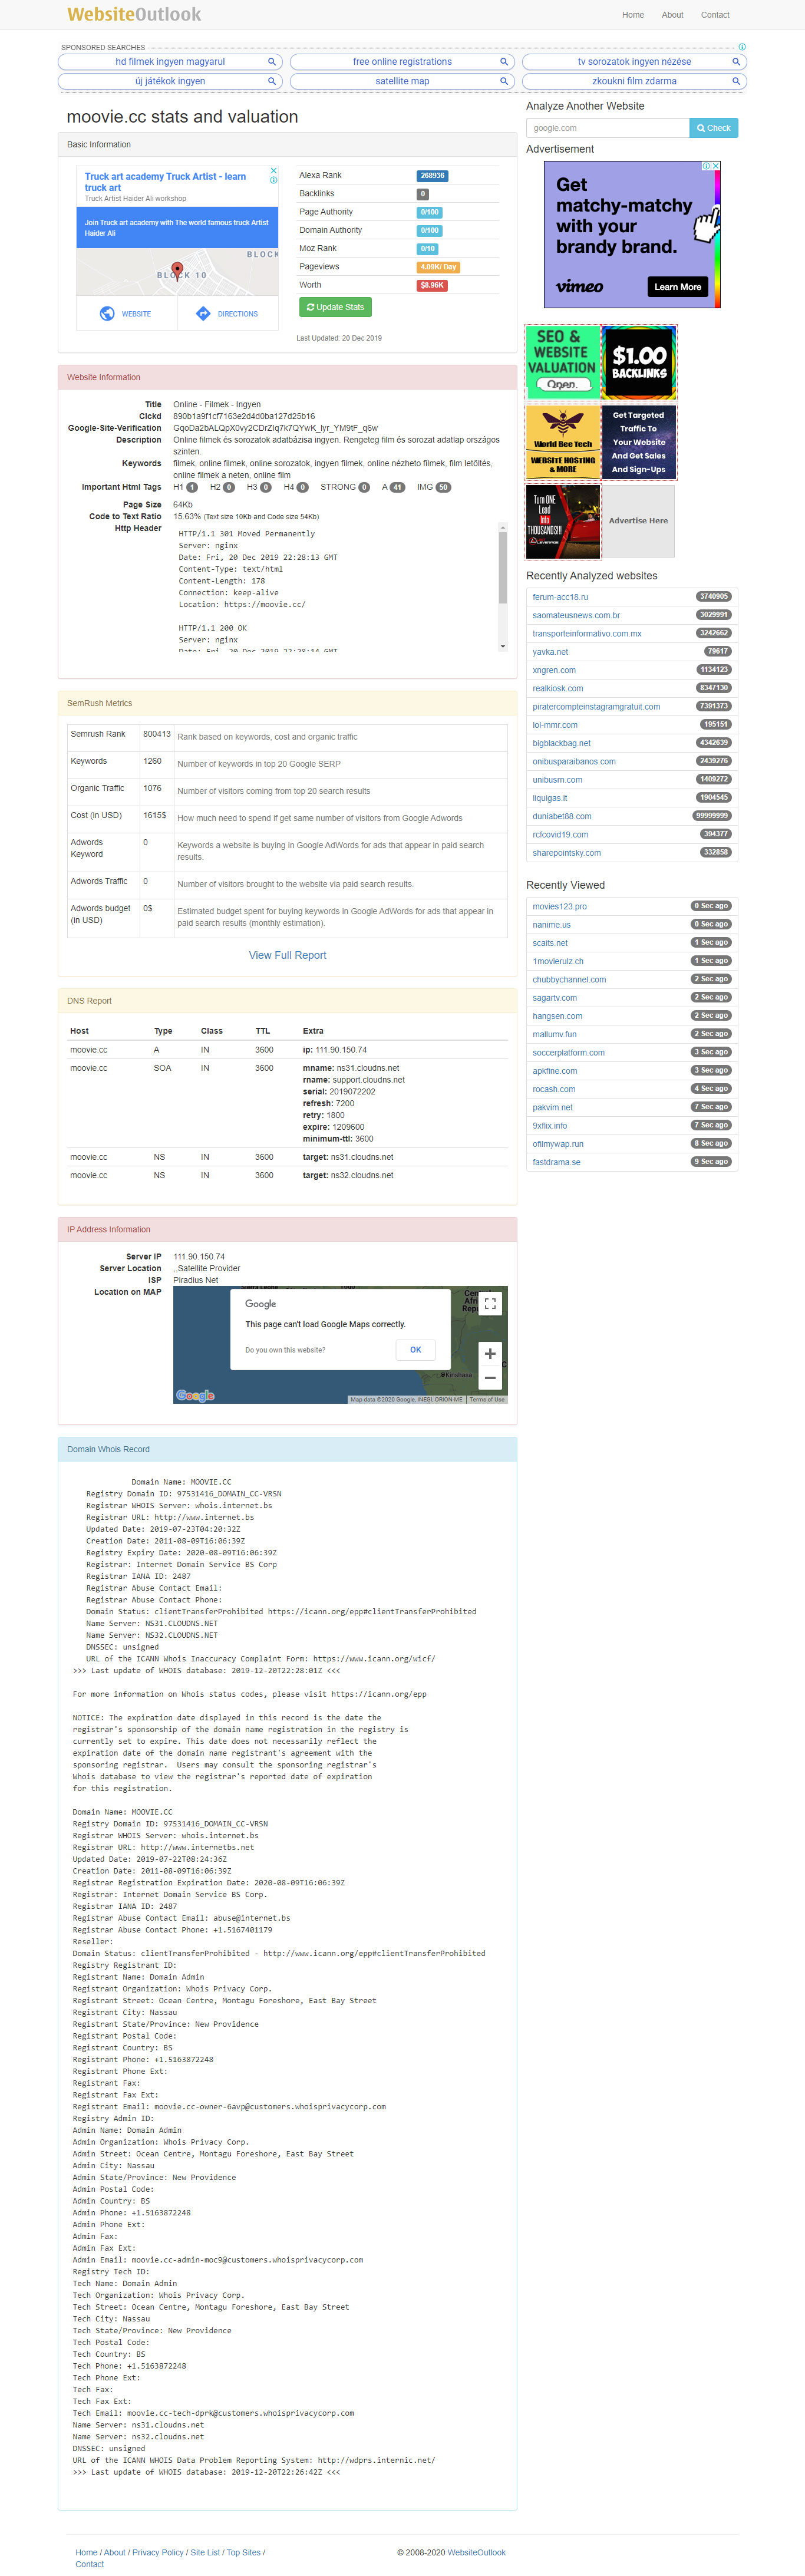805x2576 pixels.
Task: Click the DIRECTIONS arrow icon in ad
Action: click(x=203, y=314)
